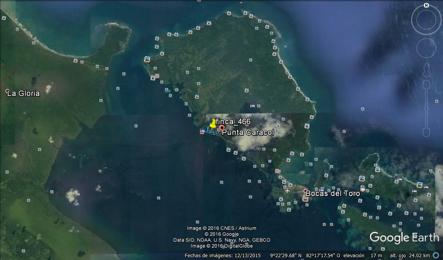This screenshot has width=443, height=260.
Task: Open the airport airplane icon near Bocas
Action: click(x=288, y=191)
